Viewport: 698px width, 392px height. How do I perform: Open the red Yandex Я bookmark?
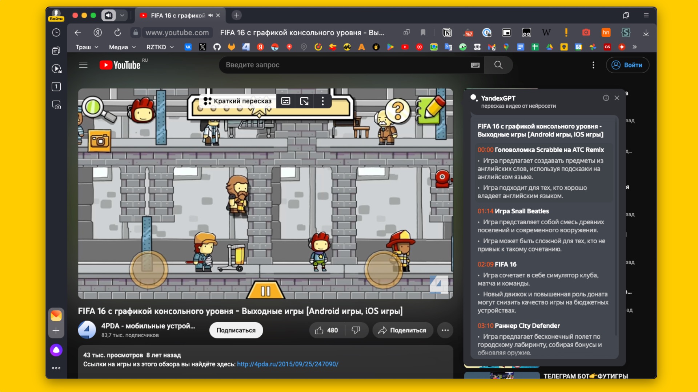tap(260, 47)
